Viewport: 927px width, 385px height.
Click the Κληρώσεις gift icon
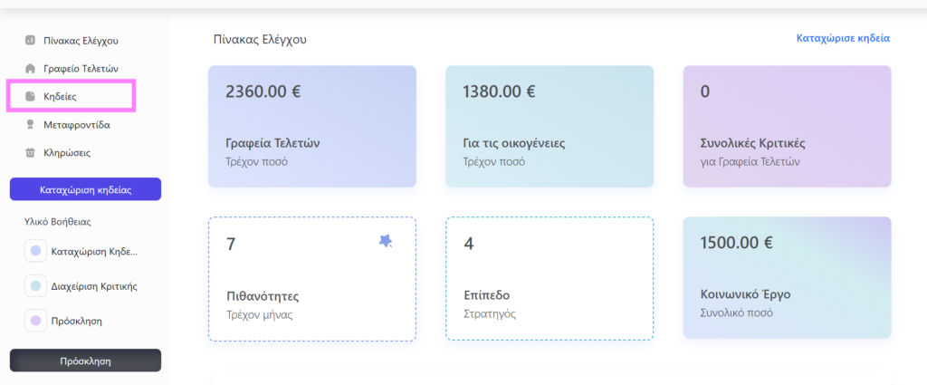point(31,152)
